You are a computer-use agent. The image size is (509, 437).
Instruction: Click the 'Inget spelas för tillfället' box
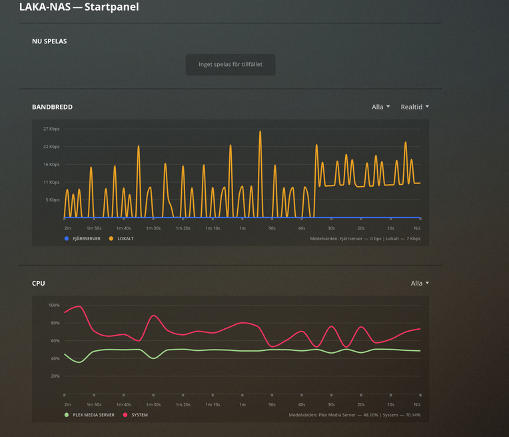point(231,65)
